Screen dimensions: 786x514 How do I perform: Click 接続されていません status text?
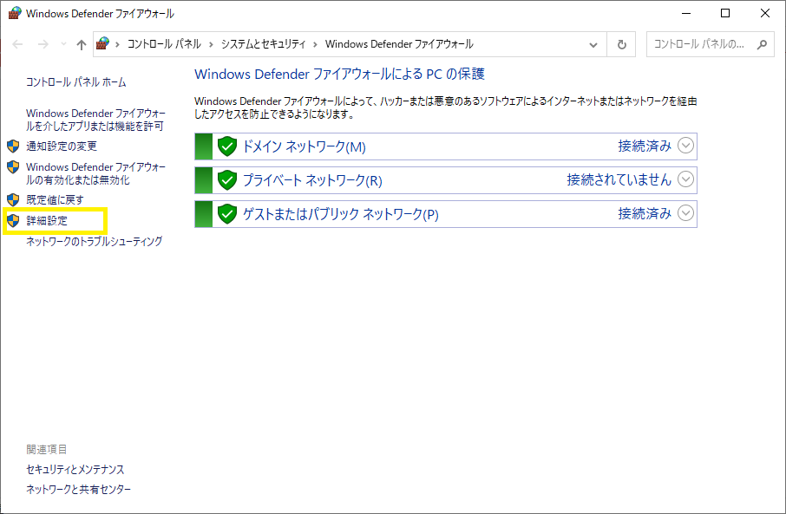(x=619, y=179)
